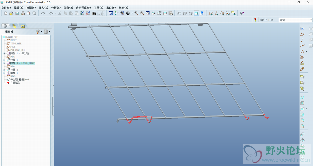Open the 文件(F) menu
313x166 pixels.
[6, 8]
